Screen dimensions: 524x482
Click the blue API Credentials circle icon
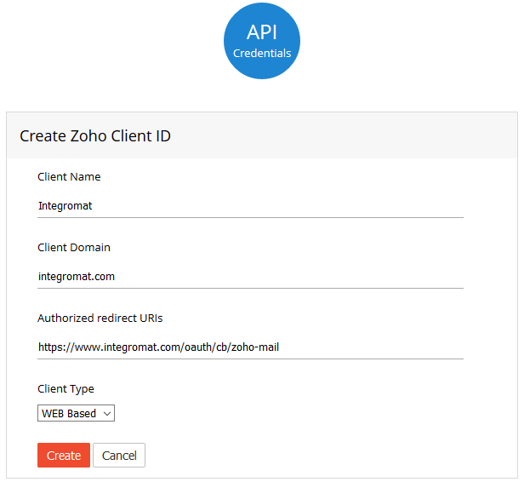point(262,41)
